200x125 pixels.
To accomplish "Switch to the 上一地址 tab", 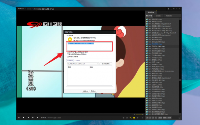I will pos(77,61).
